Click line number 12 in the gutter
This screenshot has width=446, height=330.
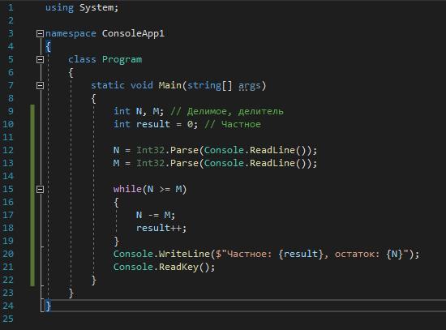pos(8,150)
